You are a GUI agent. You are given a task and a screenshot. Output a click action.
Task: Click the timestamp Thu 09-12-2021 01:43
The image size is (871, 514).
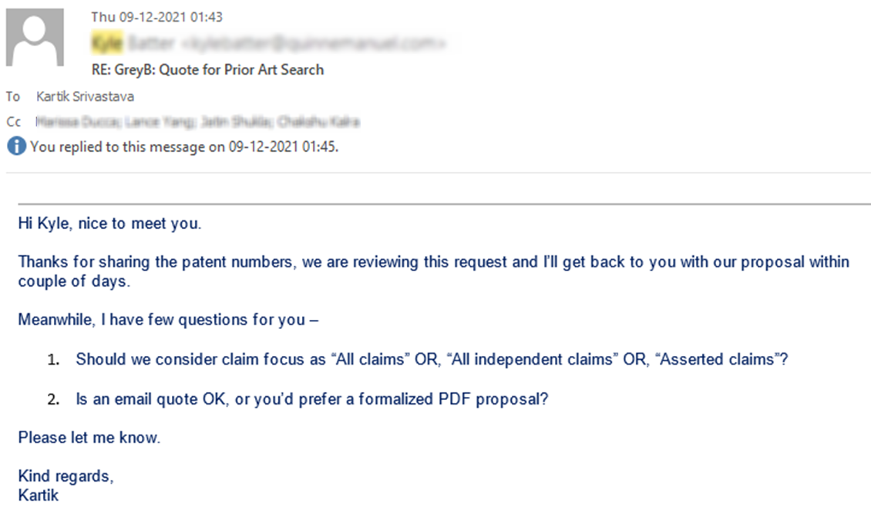tap(156, 17)
